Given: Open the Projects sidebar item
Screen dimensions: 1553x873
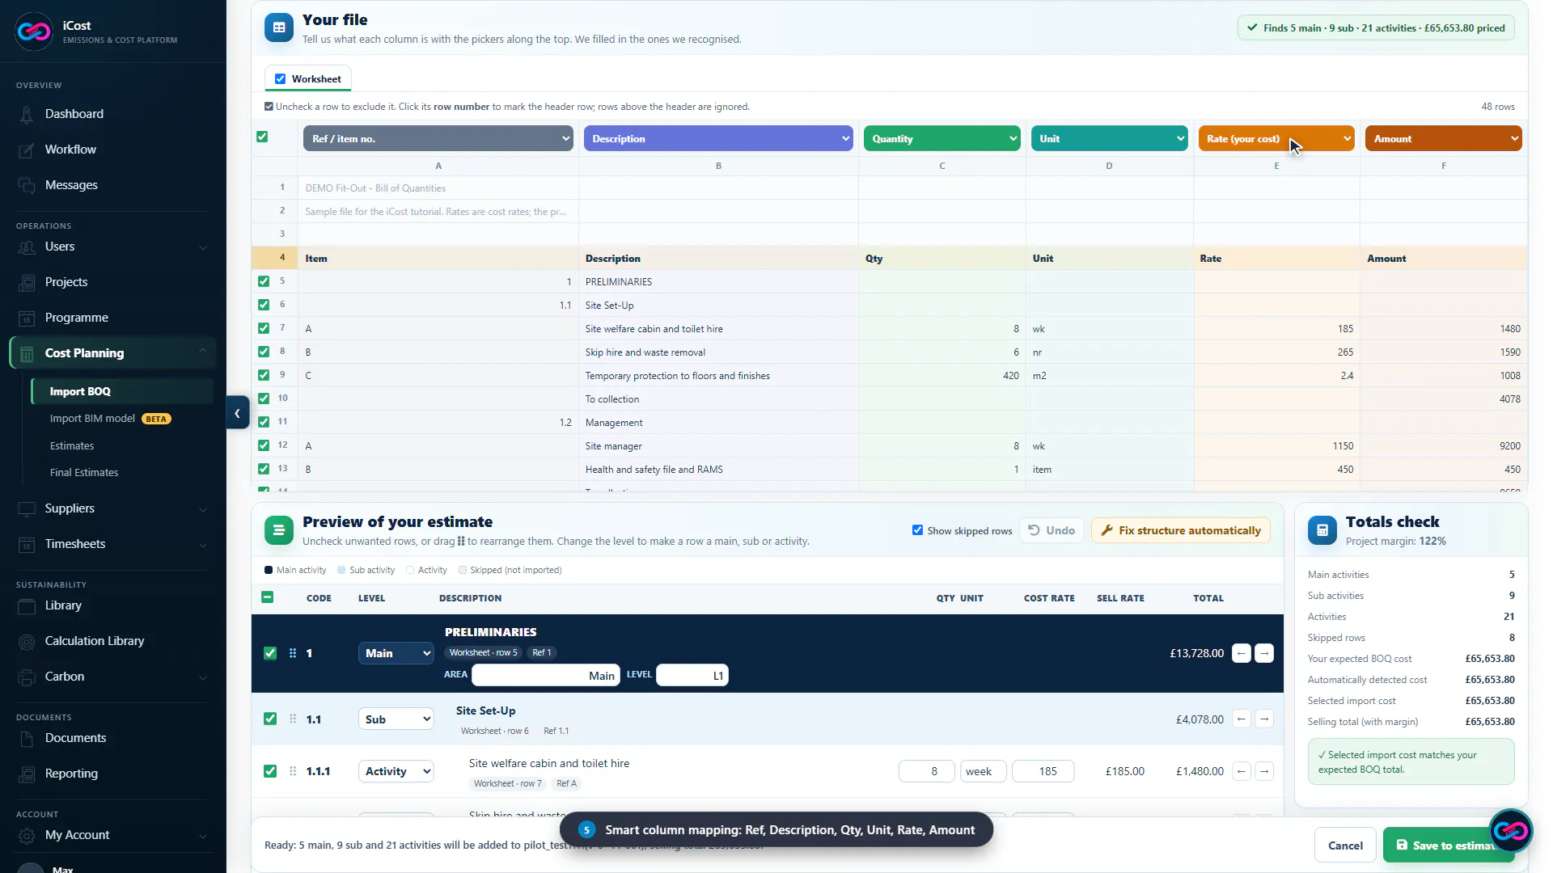Looking at the screenshot, I should 66,282.
